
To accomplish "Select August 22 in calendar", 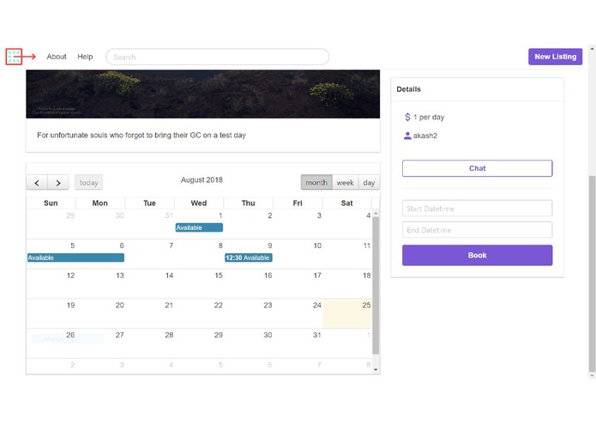I will coord(199,313).
